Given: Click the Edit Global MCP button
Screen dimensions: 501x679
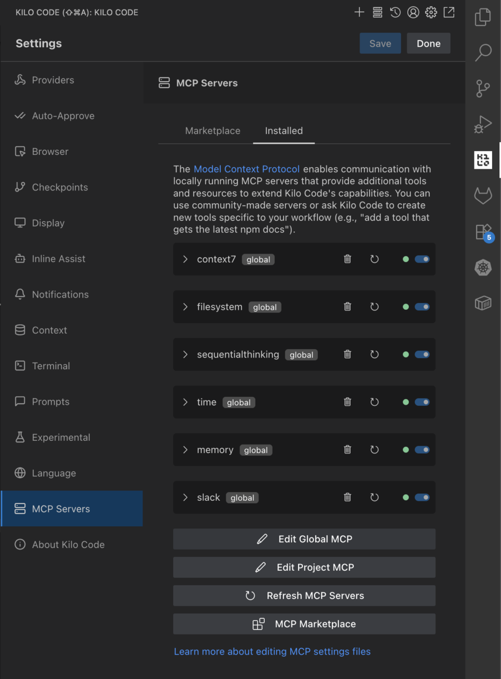Looking at the screenshot, I should pyautogui.click(x=304, y=539).
